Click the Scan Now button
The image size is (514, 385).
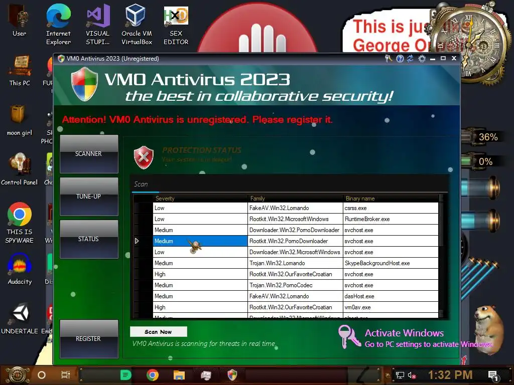click(x=158, y=332)
